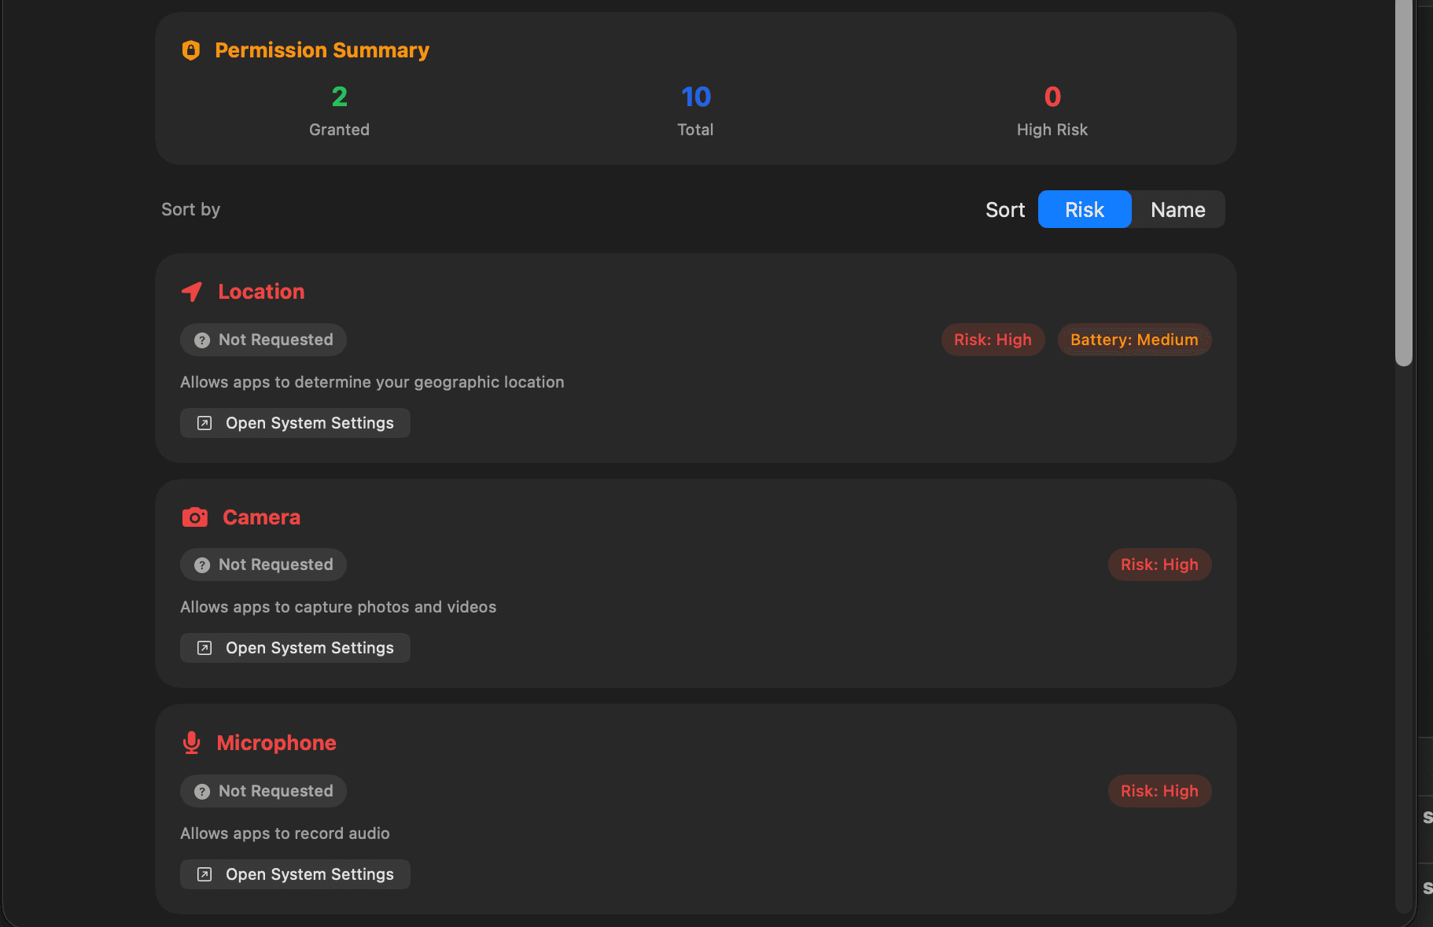Click the 'Sort' label beside Risk
Image resolution: width=1433 pixels, height=927 pixels.
click(x=1005, y=210)
